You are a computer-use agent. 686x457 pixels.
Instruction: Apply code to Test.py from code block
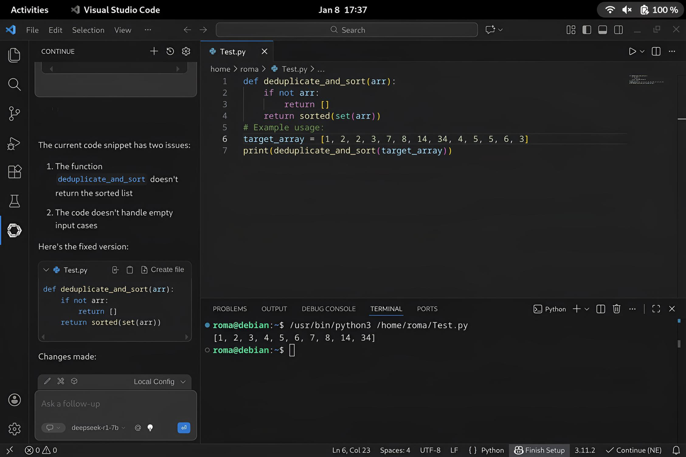click(x=115, y=270)
